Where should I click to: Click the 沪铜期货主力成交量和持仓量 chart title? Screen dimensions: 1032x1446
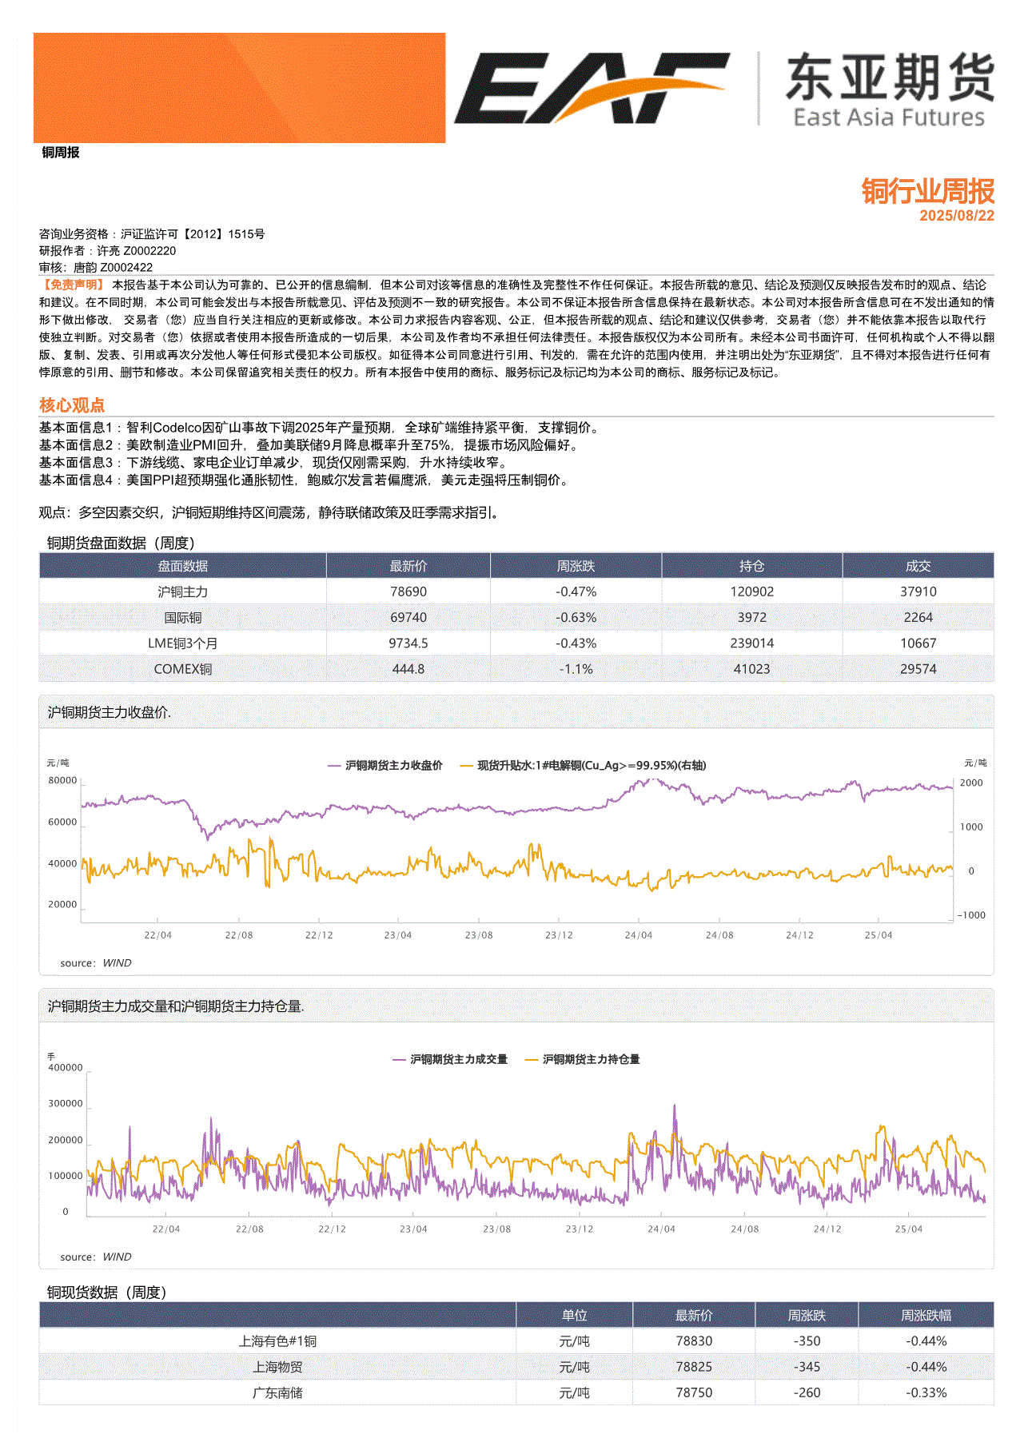176,1006
